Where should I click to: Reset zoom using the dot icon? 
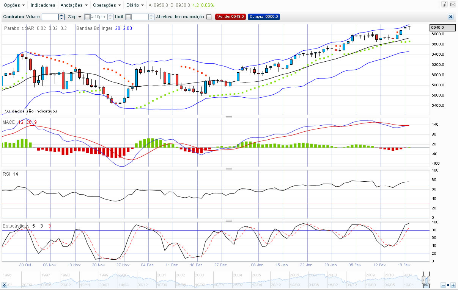click(448, 285)
